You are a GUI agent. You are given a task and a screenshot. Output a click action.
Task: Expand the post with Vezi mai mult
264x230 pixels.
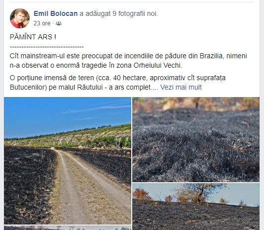[x=181, y=87]
